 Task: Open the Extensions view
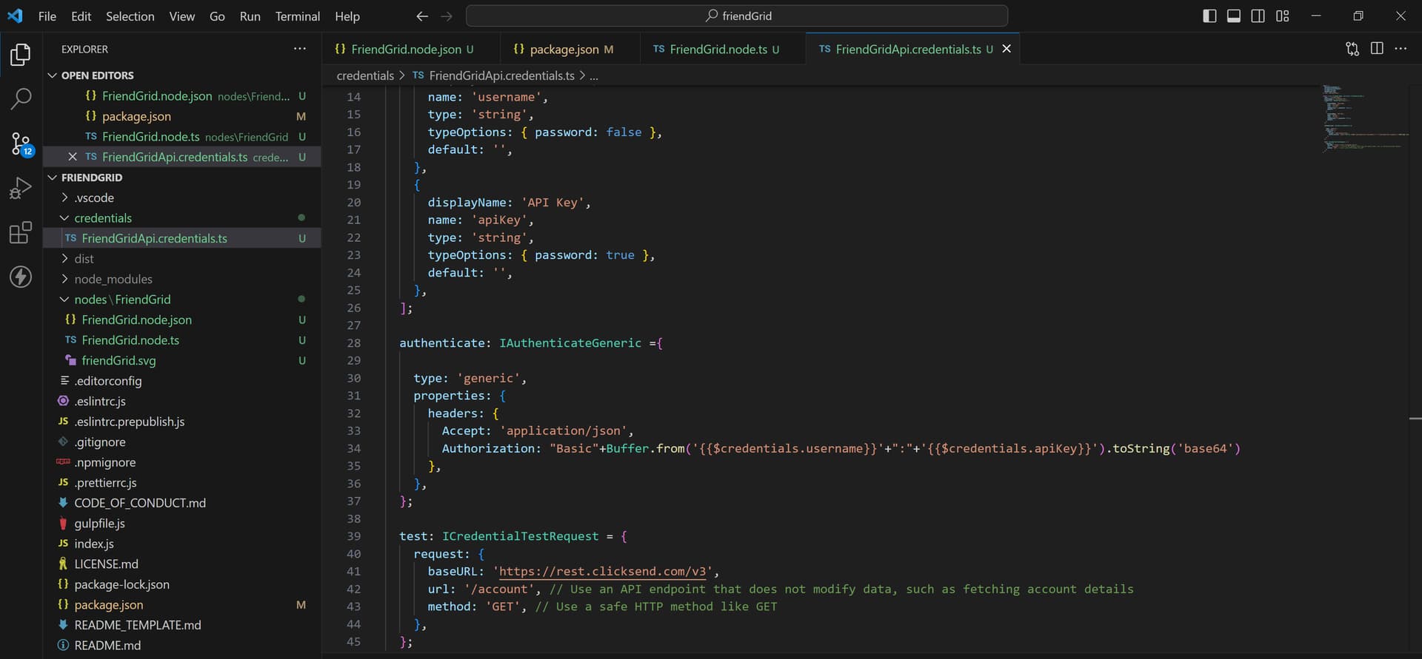(x=21, y=233)
